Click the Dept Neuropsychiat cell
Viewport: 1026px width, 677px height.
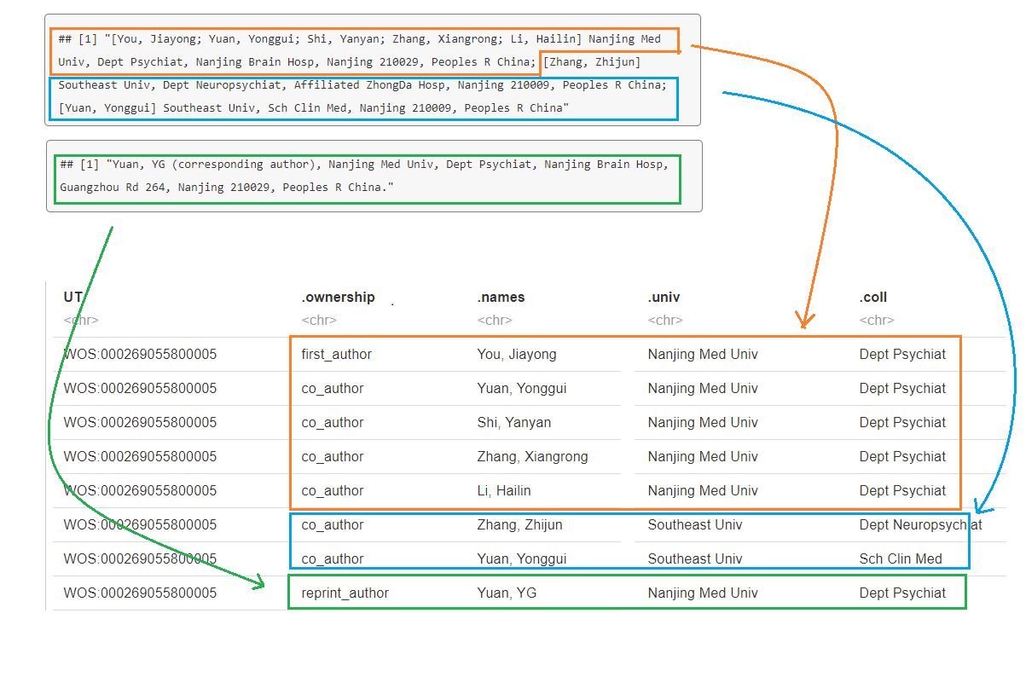click(x=919, y=525)
